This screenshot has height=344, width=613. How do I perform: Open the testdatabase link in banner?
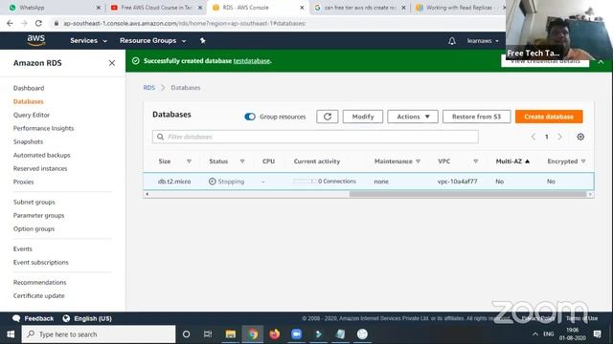251,61
